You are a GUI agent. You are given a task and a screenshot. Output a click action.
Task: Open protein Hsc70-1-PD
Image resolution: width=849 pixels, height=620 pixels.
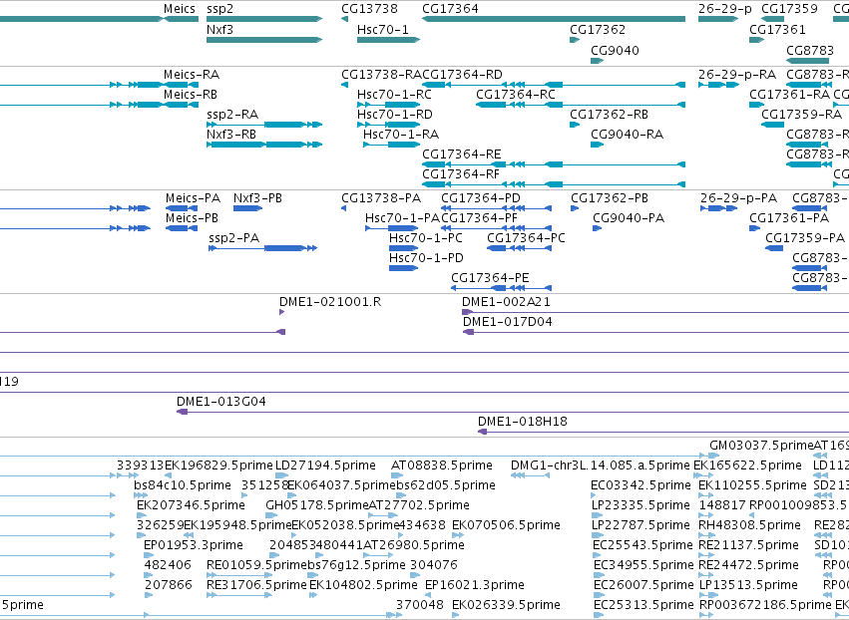coord(426,258)
